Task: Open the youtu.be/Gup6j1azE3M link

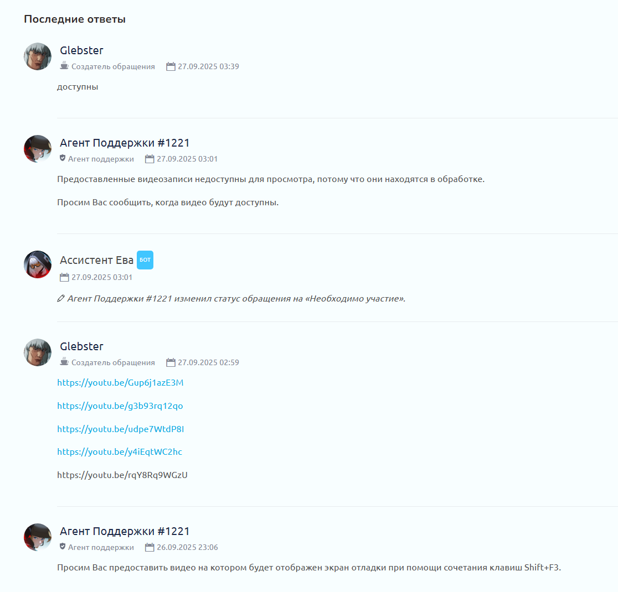Action: pyautogui.click(x=120, y=383)
